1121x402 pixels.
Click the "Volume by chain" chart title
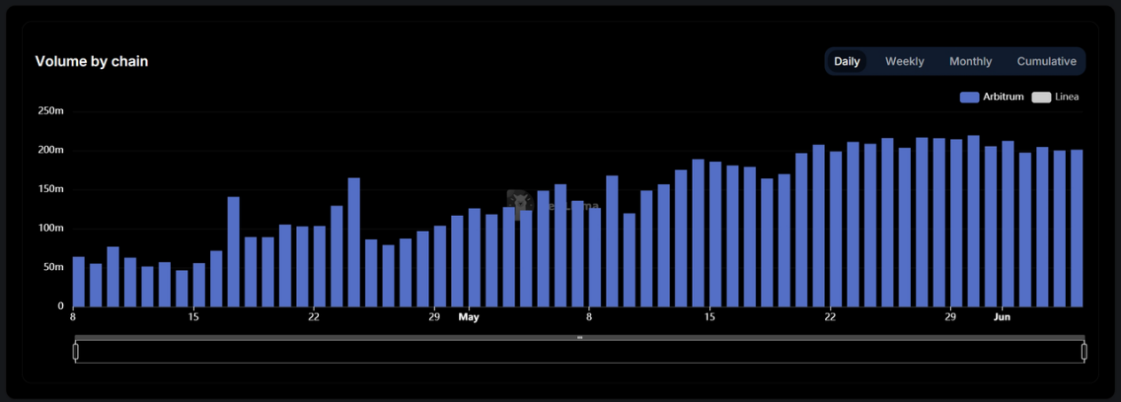tap(91, 61)
